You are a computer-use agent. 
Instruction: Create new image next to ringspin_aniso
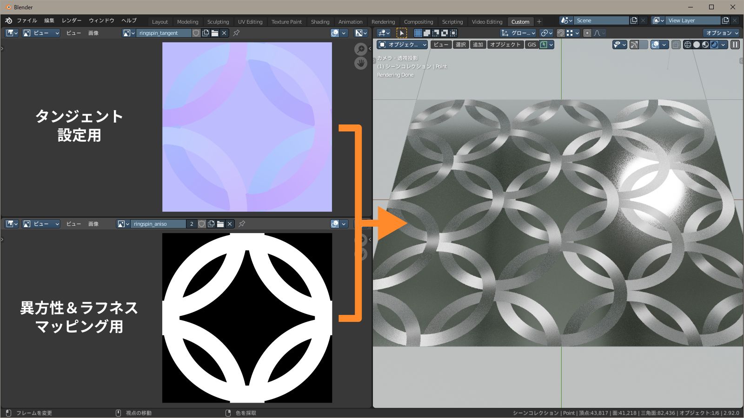click(x=211, y=224)
